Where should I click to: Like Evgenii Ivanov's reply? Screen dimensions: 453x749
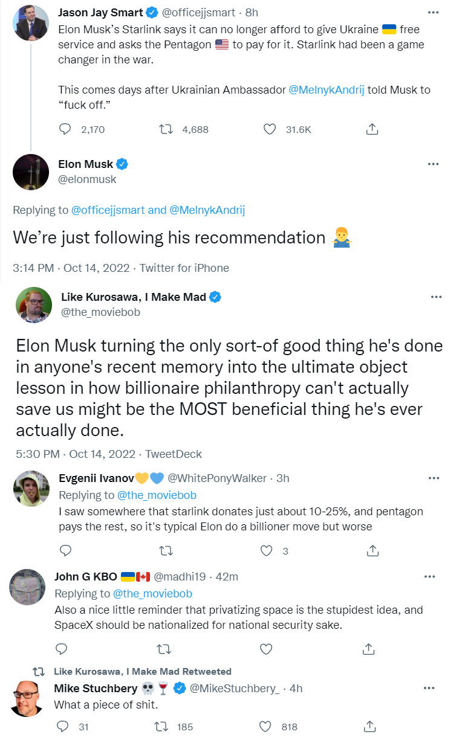coord(267,550)
